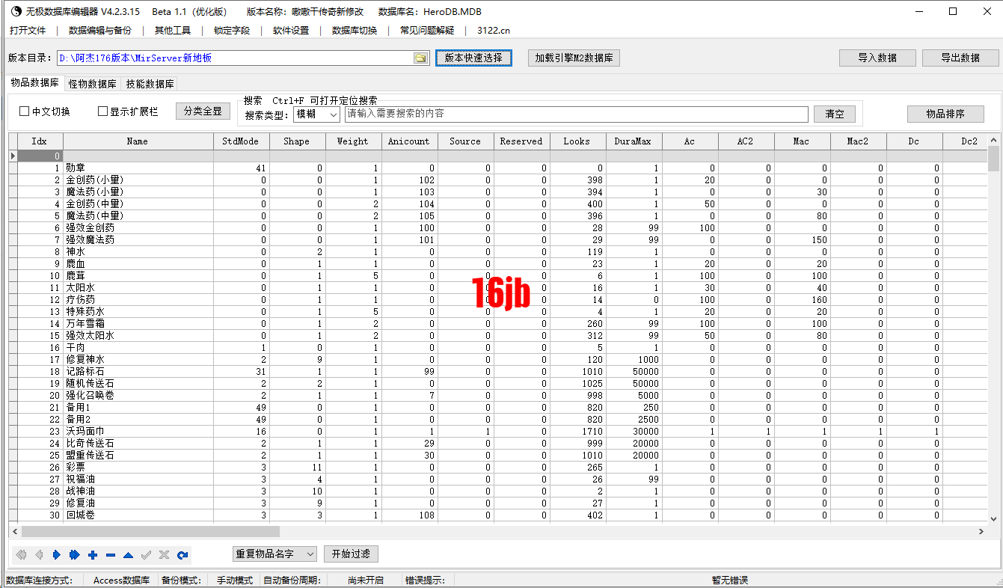Refresh data using the circular arrow icon
The height and width of the screenshot is (588, 1003).
point(182,554)
